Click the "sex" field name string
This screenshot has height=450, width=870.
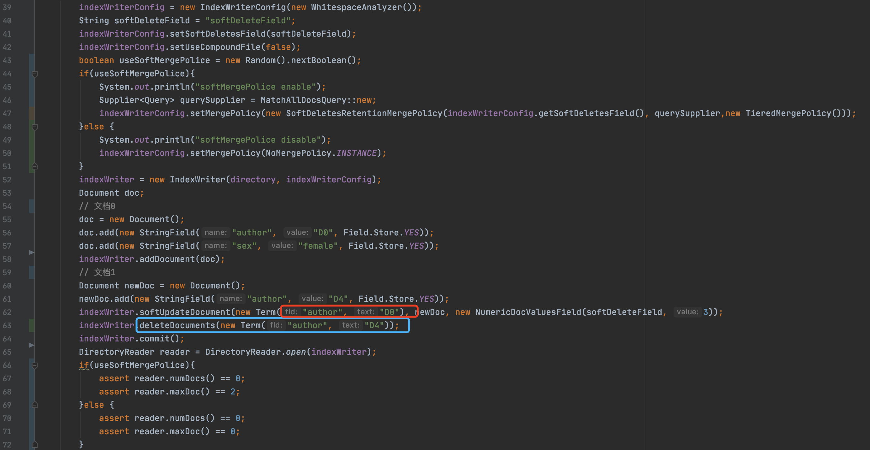coord(244,246)
